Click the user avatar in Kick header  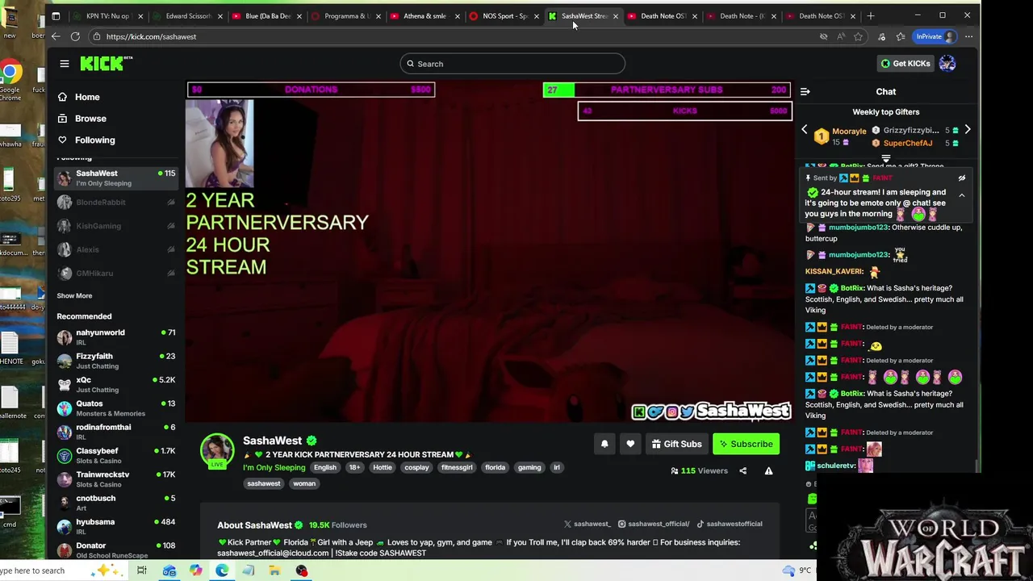point(947,64)
